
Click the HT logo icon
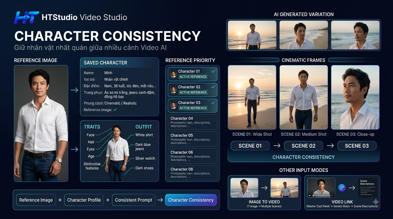[x=26, y=17]
